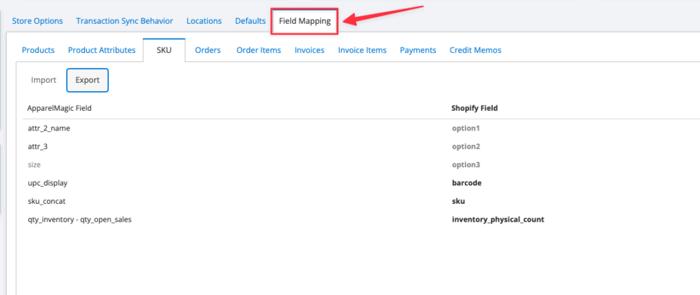Click the inventory_physical_count Shopify field
This screenshot has width=700, height=295.
tap(497, 220)
